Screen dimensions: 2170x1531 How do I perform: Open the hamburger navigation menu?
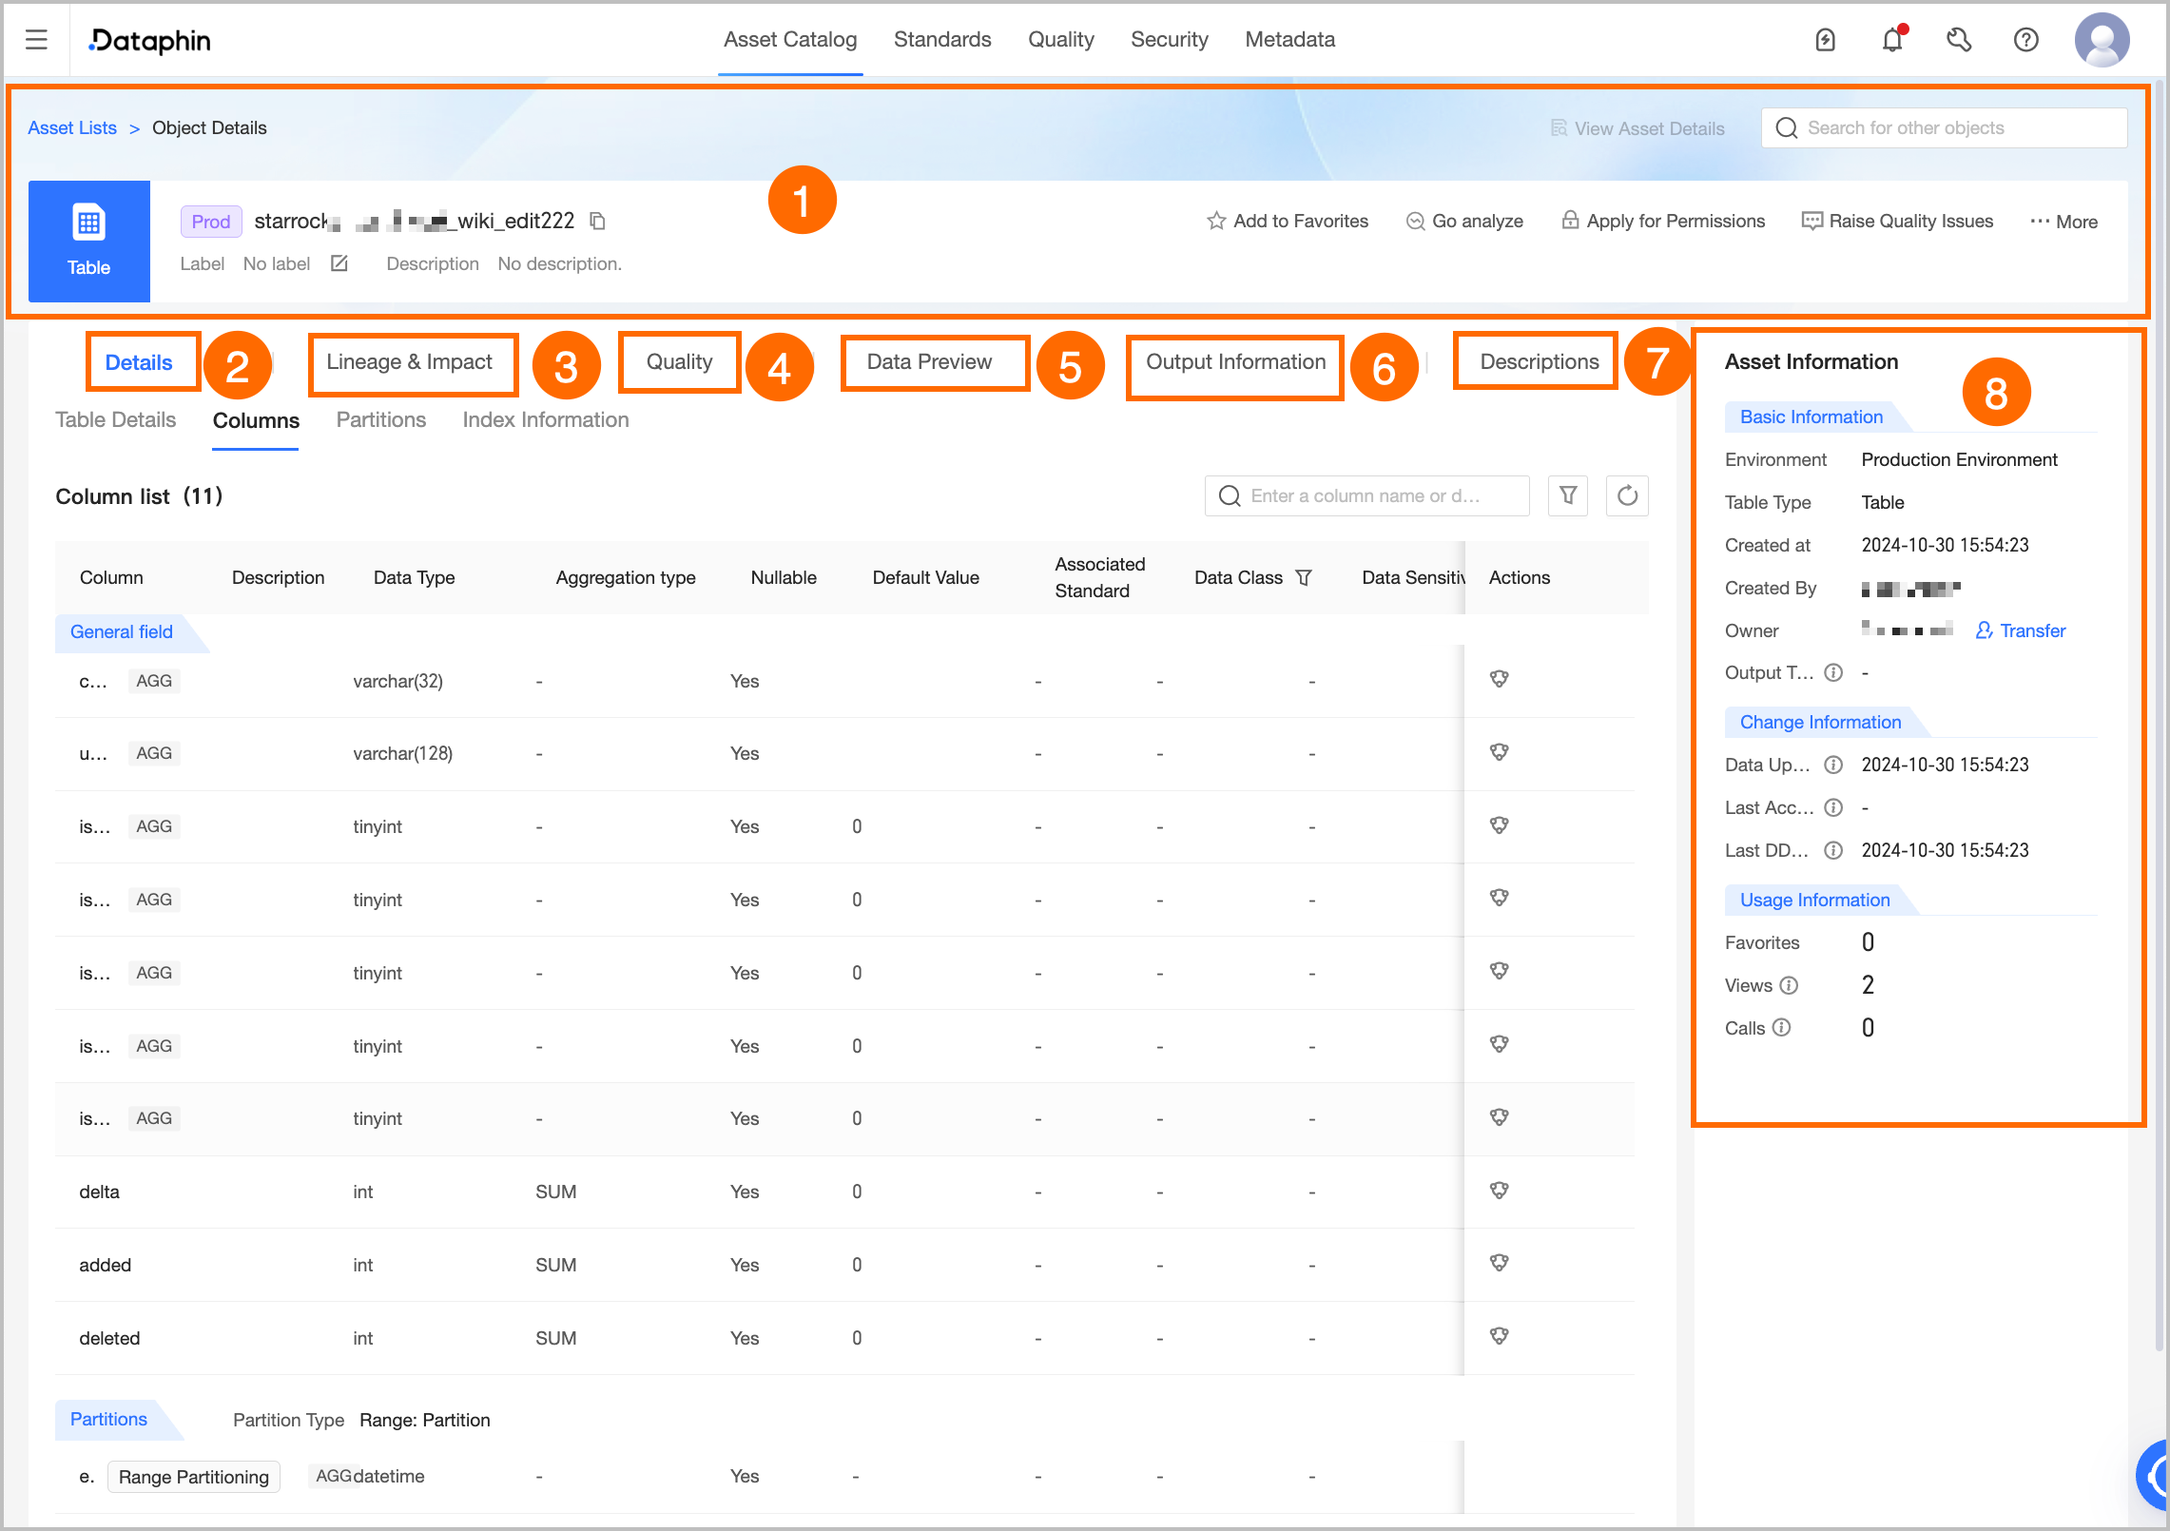tap(36, 39)
